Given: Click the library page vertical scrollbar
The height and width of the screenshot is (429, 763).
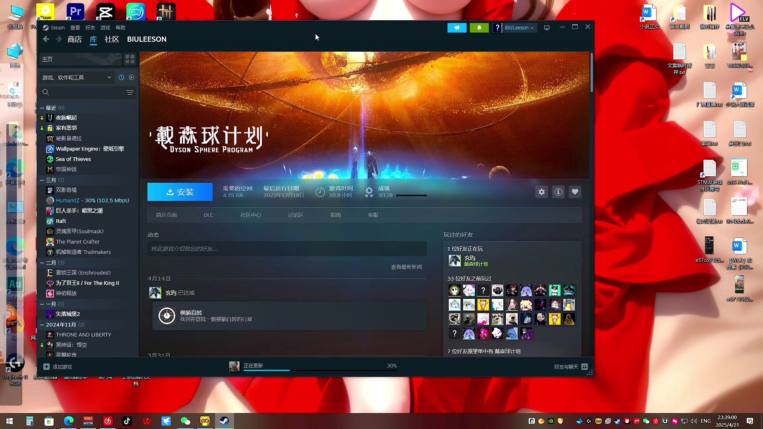Looking at the screenshot, I should [592, 72].
